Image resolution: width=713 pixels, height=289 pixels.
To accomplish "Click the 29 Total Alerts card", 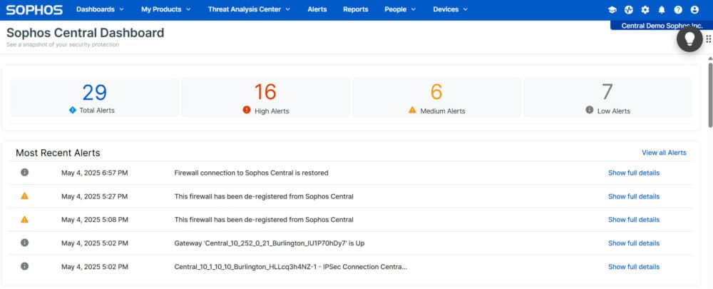I will click(95, 97).
